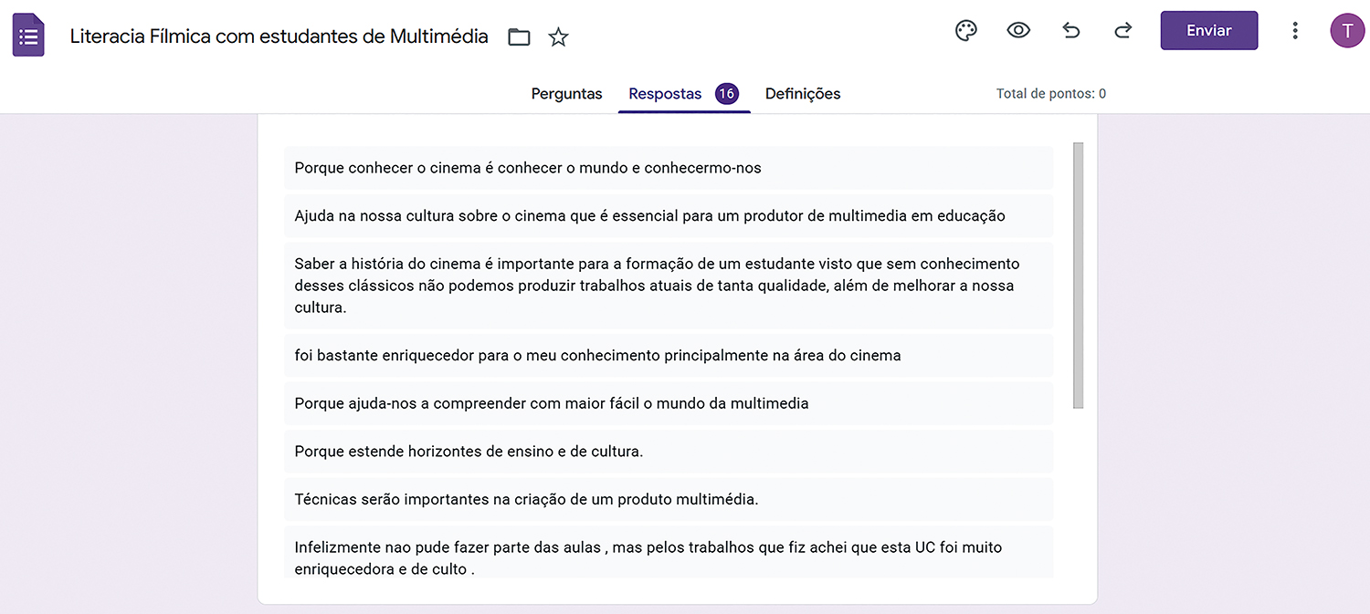Switch to the Perguntas tab

click(566, 94)
